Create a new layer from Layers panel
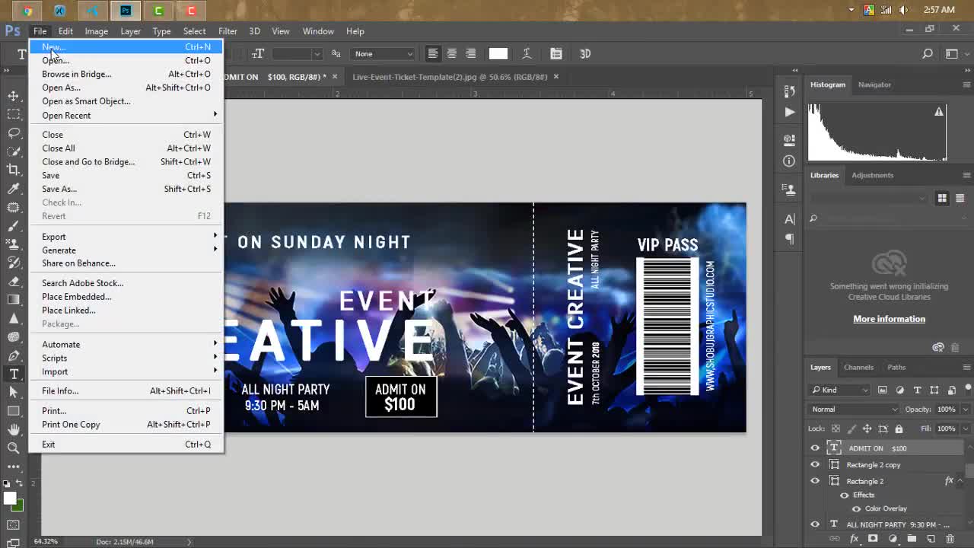Viewport: 974px width, 548px height. tap(931, 539)
